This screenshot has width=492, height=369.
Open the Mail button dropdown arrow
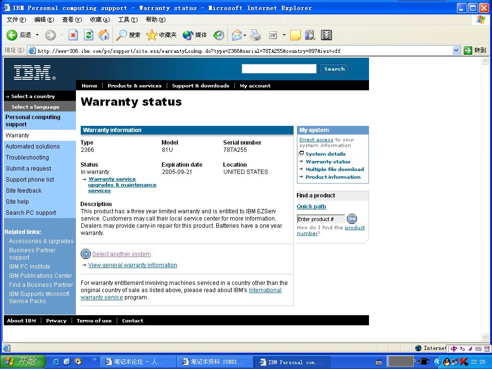pos(245,35)
